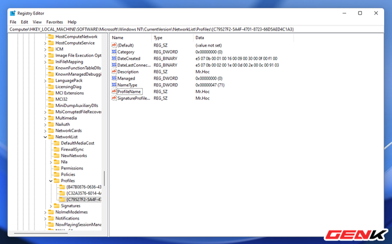Select the NowPlayingSessionManager key
Viewport: 392px width, 244px height.
click(x=78, y=224)
